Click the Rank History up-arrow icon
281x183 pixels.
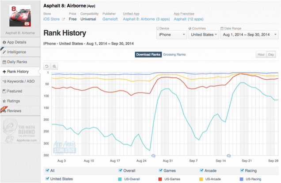(x=4, y=72)
